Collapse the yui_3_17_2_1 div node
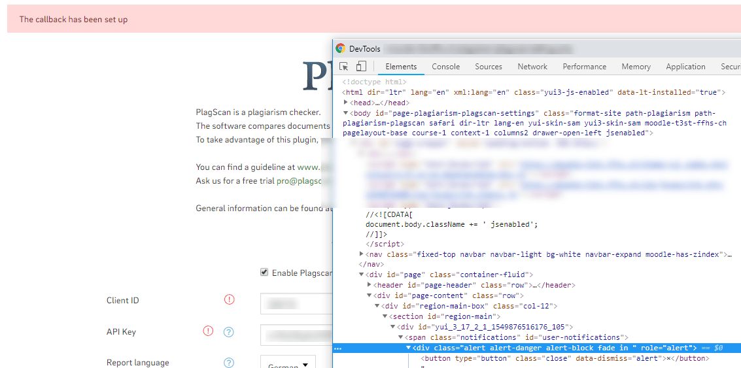The width and height of the screenshot is (741, 368). click(x=392, y=326)
